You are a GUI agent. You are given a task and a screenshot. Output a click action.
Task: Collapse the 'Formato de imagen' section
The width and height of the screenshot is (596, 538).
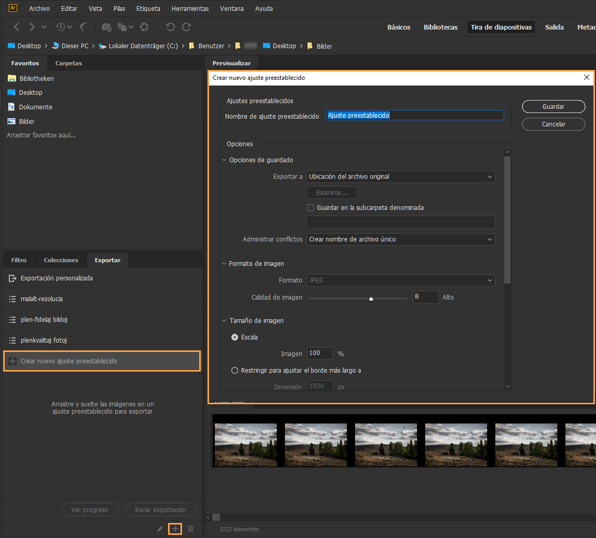click(224, 264)
